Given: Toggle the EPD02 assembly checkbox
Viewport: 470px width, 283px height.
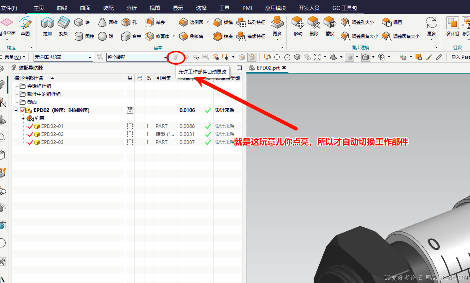Looking at the screenshot, I should (23, 110).
